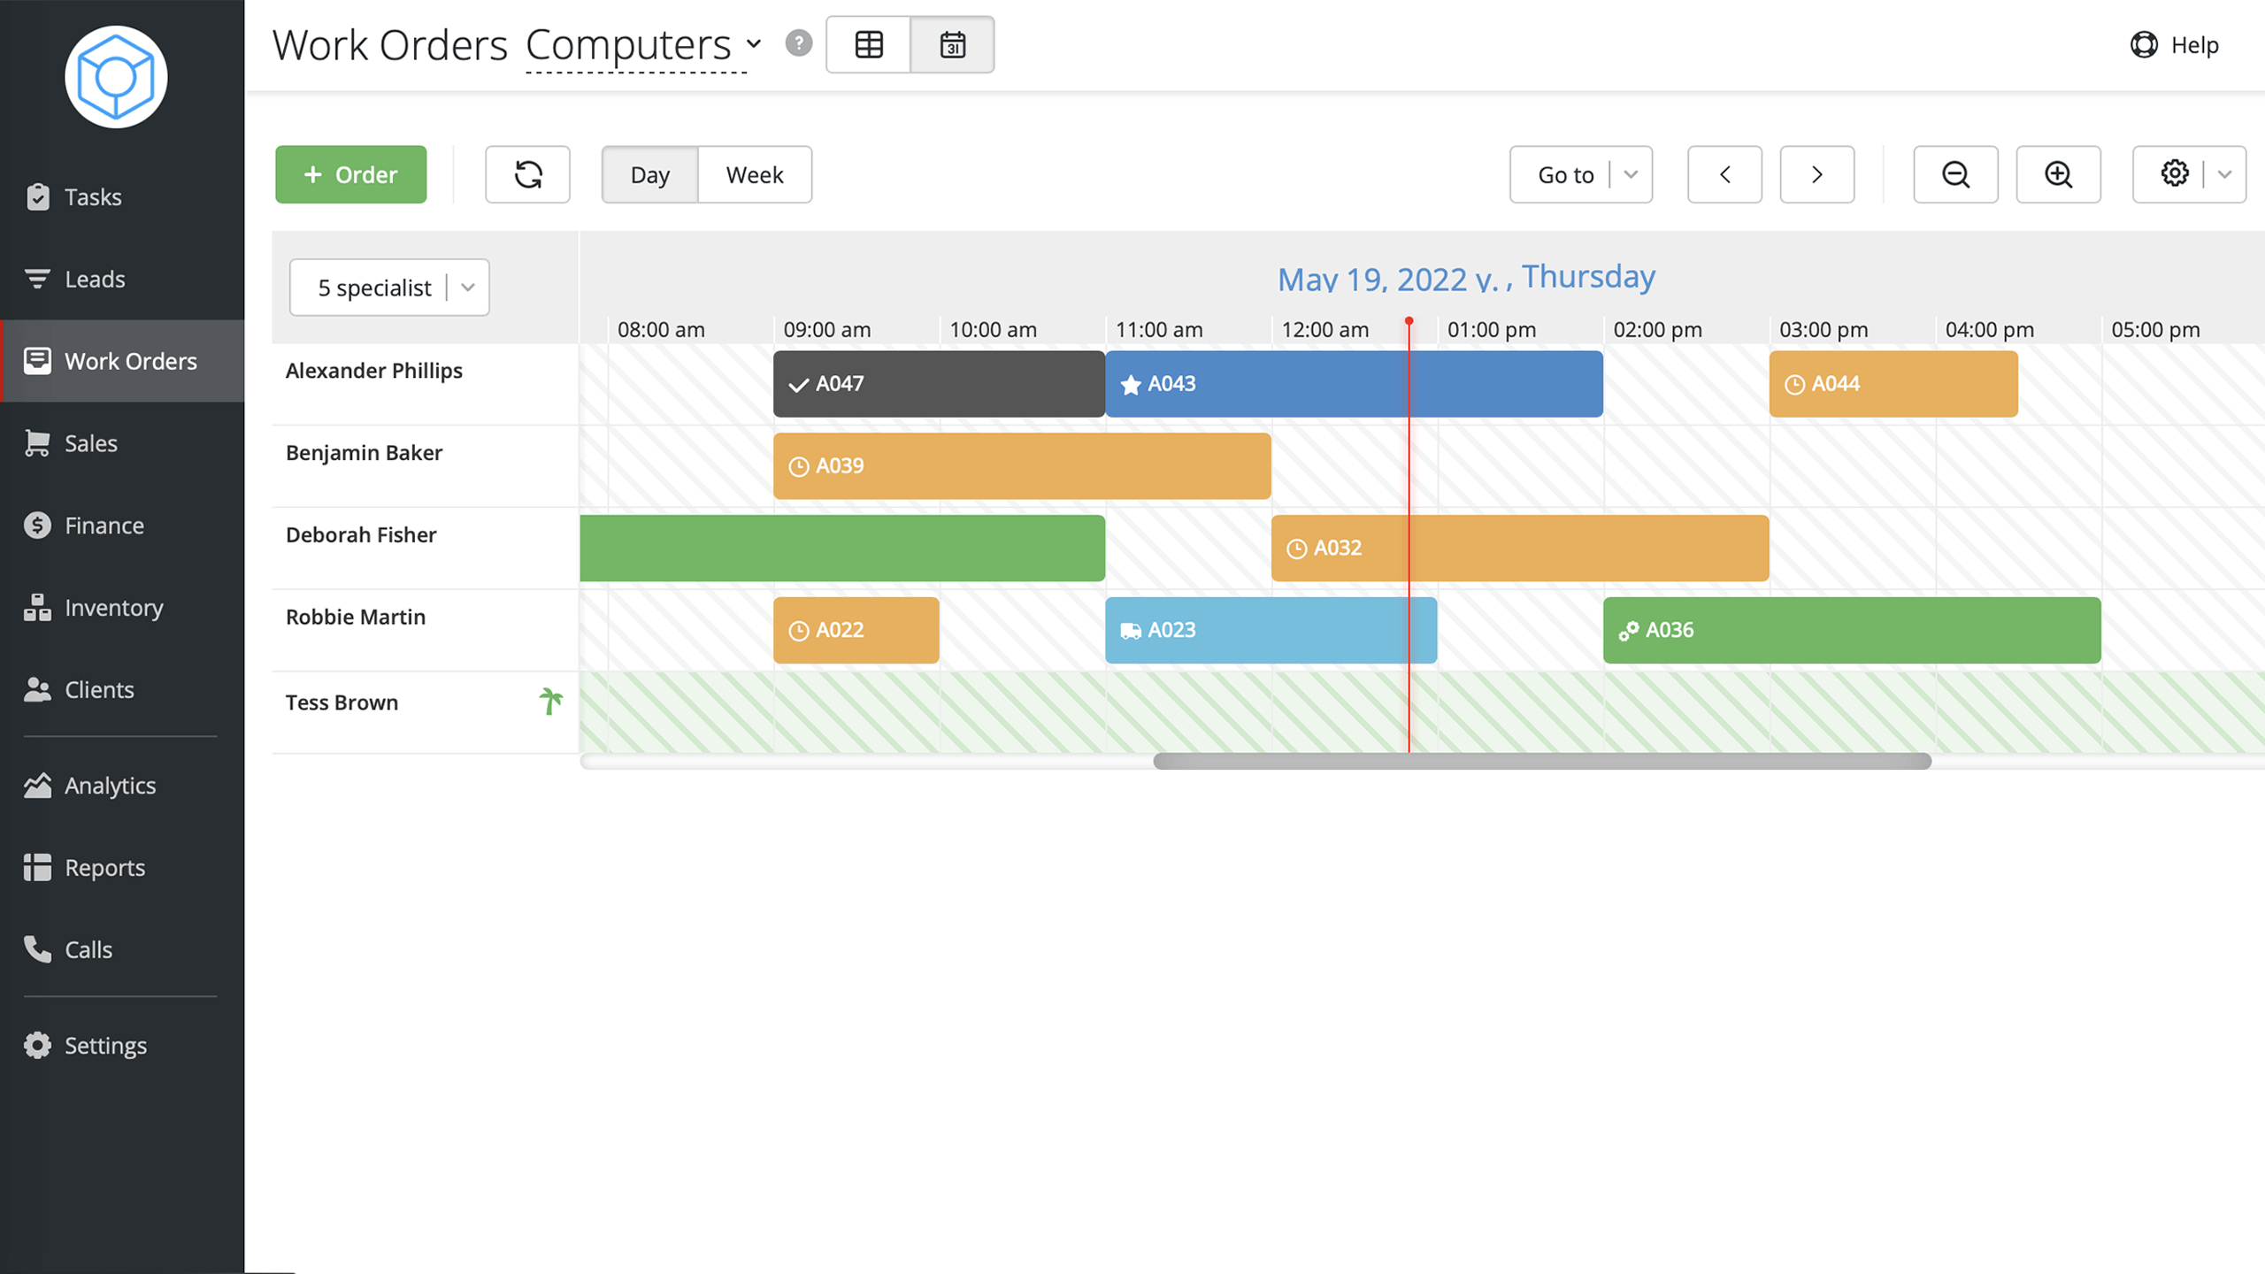The image size is (2265, 1274).
Task: Click the app logo in the sidebar
Action: 116,77
